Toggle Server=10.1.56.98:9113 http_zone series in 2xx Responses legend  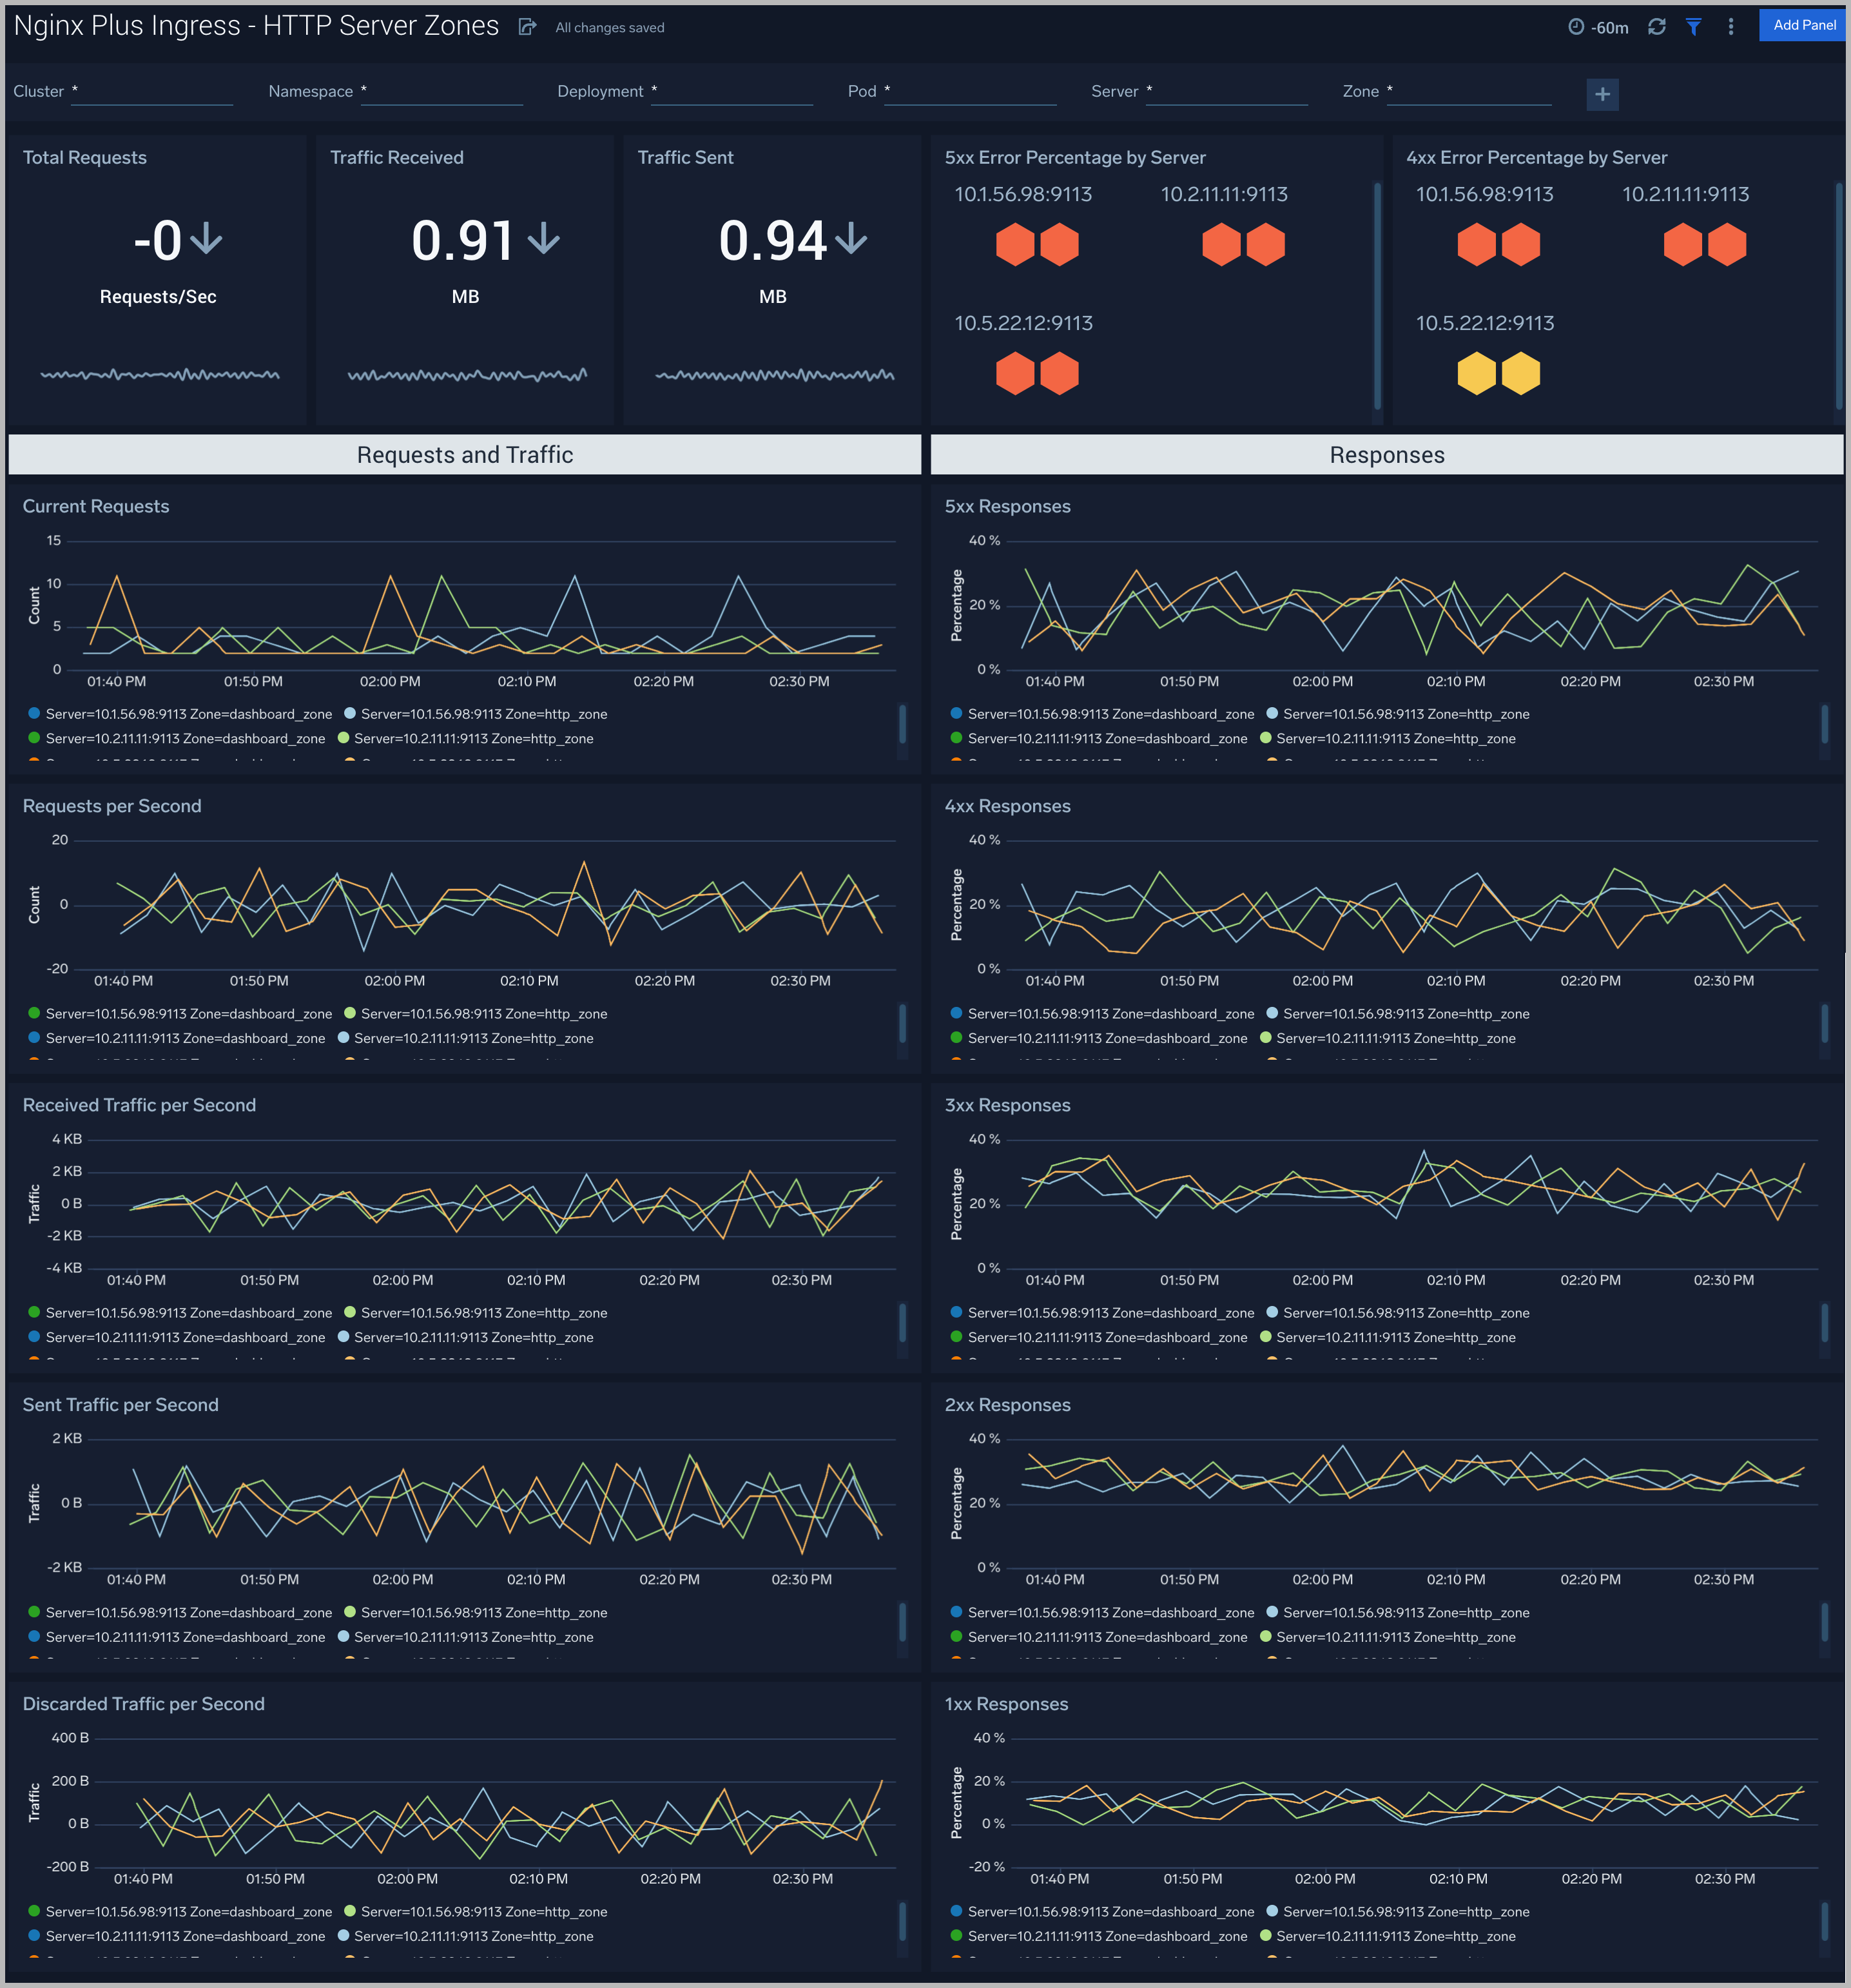1400,1612
